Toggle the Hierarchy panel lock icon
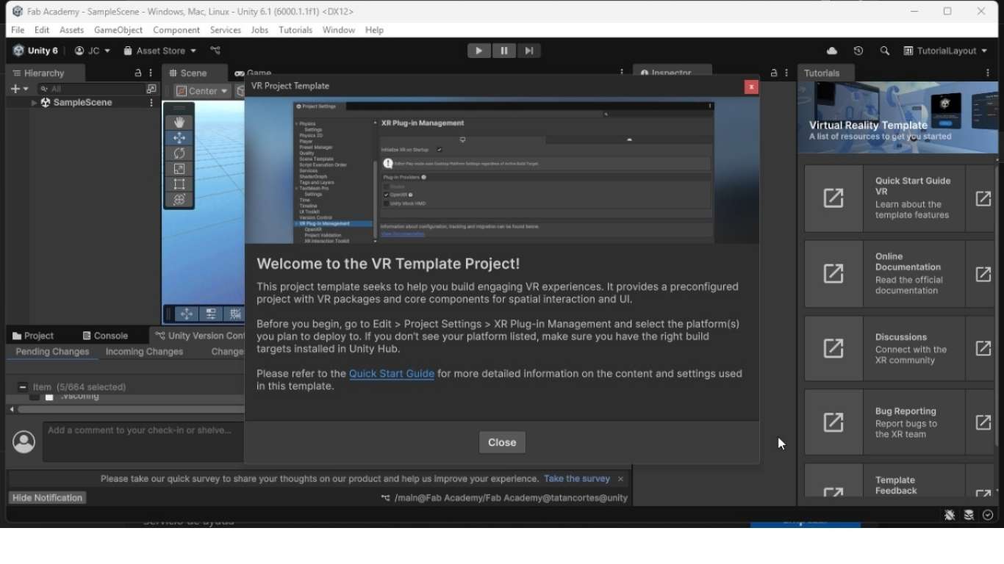 coord(137,73)
